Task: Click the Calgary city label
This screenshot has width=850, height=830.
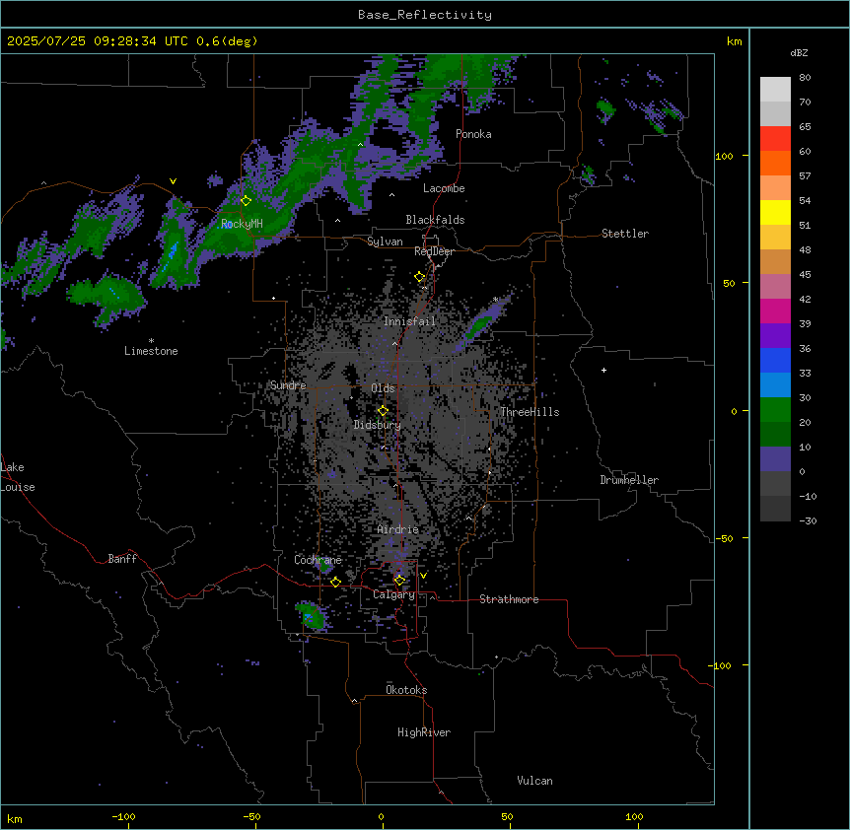Action: tap(393, 594)
